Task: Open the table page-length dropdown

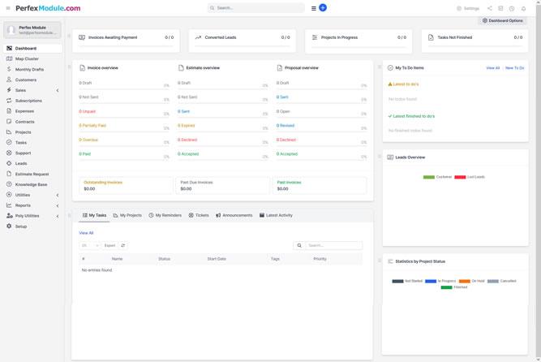Action: point(89,245)
